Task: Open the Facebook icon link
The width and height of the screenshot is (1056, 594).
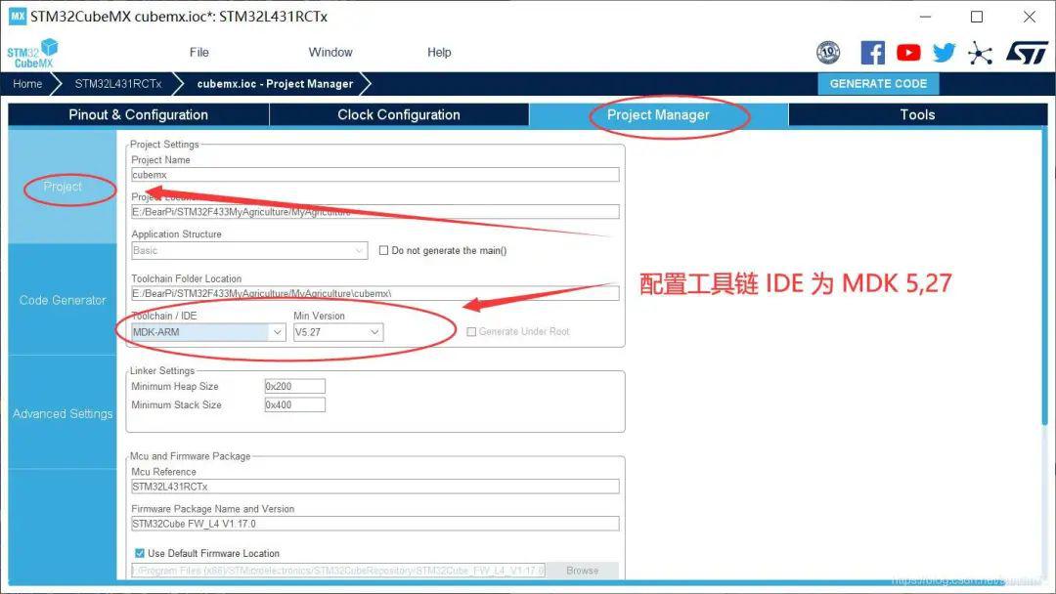Action: (872, 53)
